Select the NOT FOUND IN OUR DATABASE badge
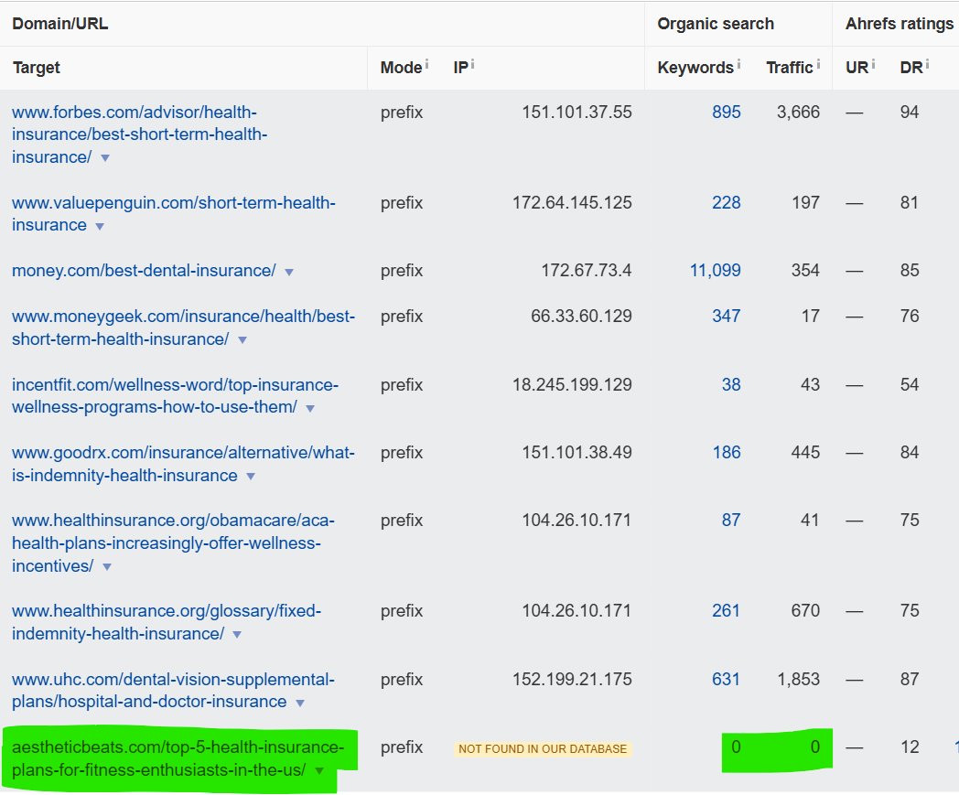The height and width of the screenshot is (795, 959). pyautogui.click(x=543, y=748)
